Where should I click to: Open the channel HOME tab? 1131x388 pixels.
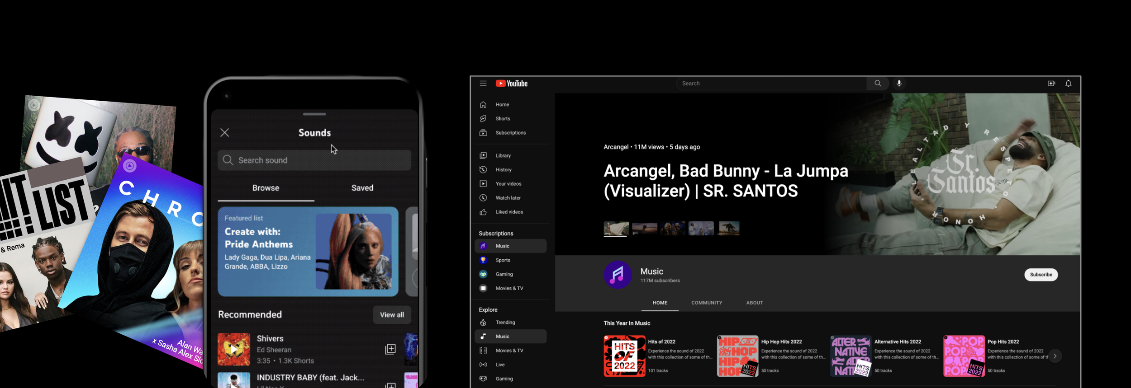click(x=660, y=303)
